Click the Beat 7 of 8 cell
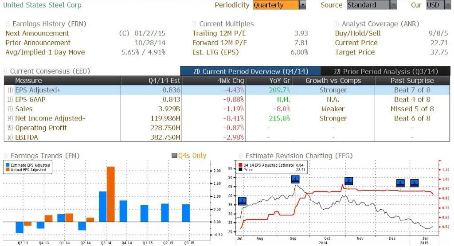This screenshot has width=454, height=246. [412, 90]
